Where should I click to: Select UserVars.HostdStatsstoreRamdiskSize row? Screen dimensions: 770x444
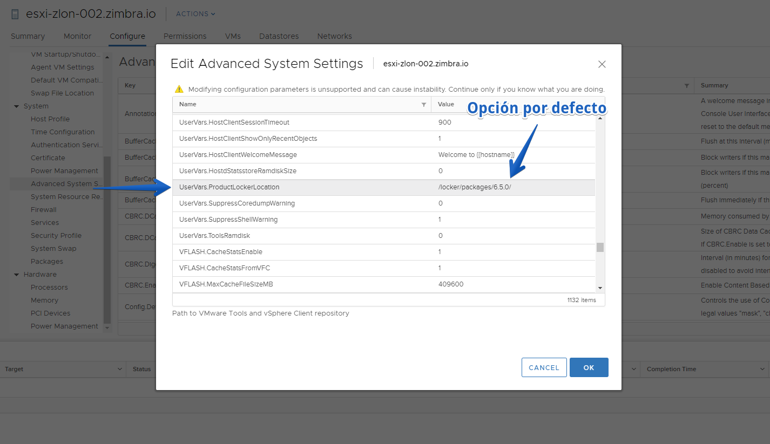pos(384,171)
